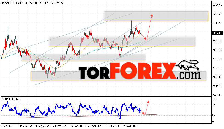Click the RSI 0 level label
The height and width of the screenshot is (129, 224).
[x=213, y=122]
